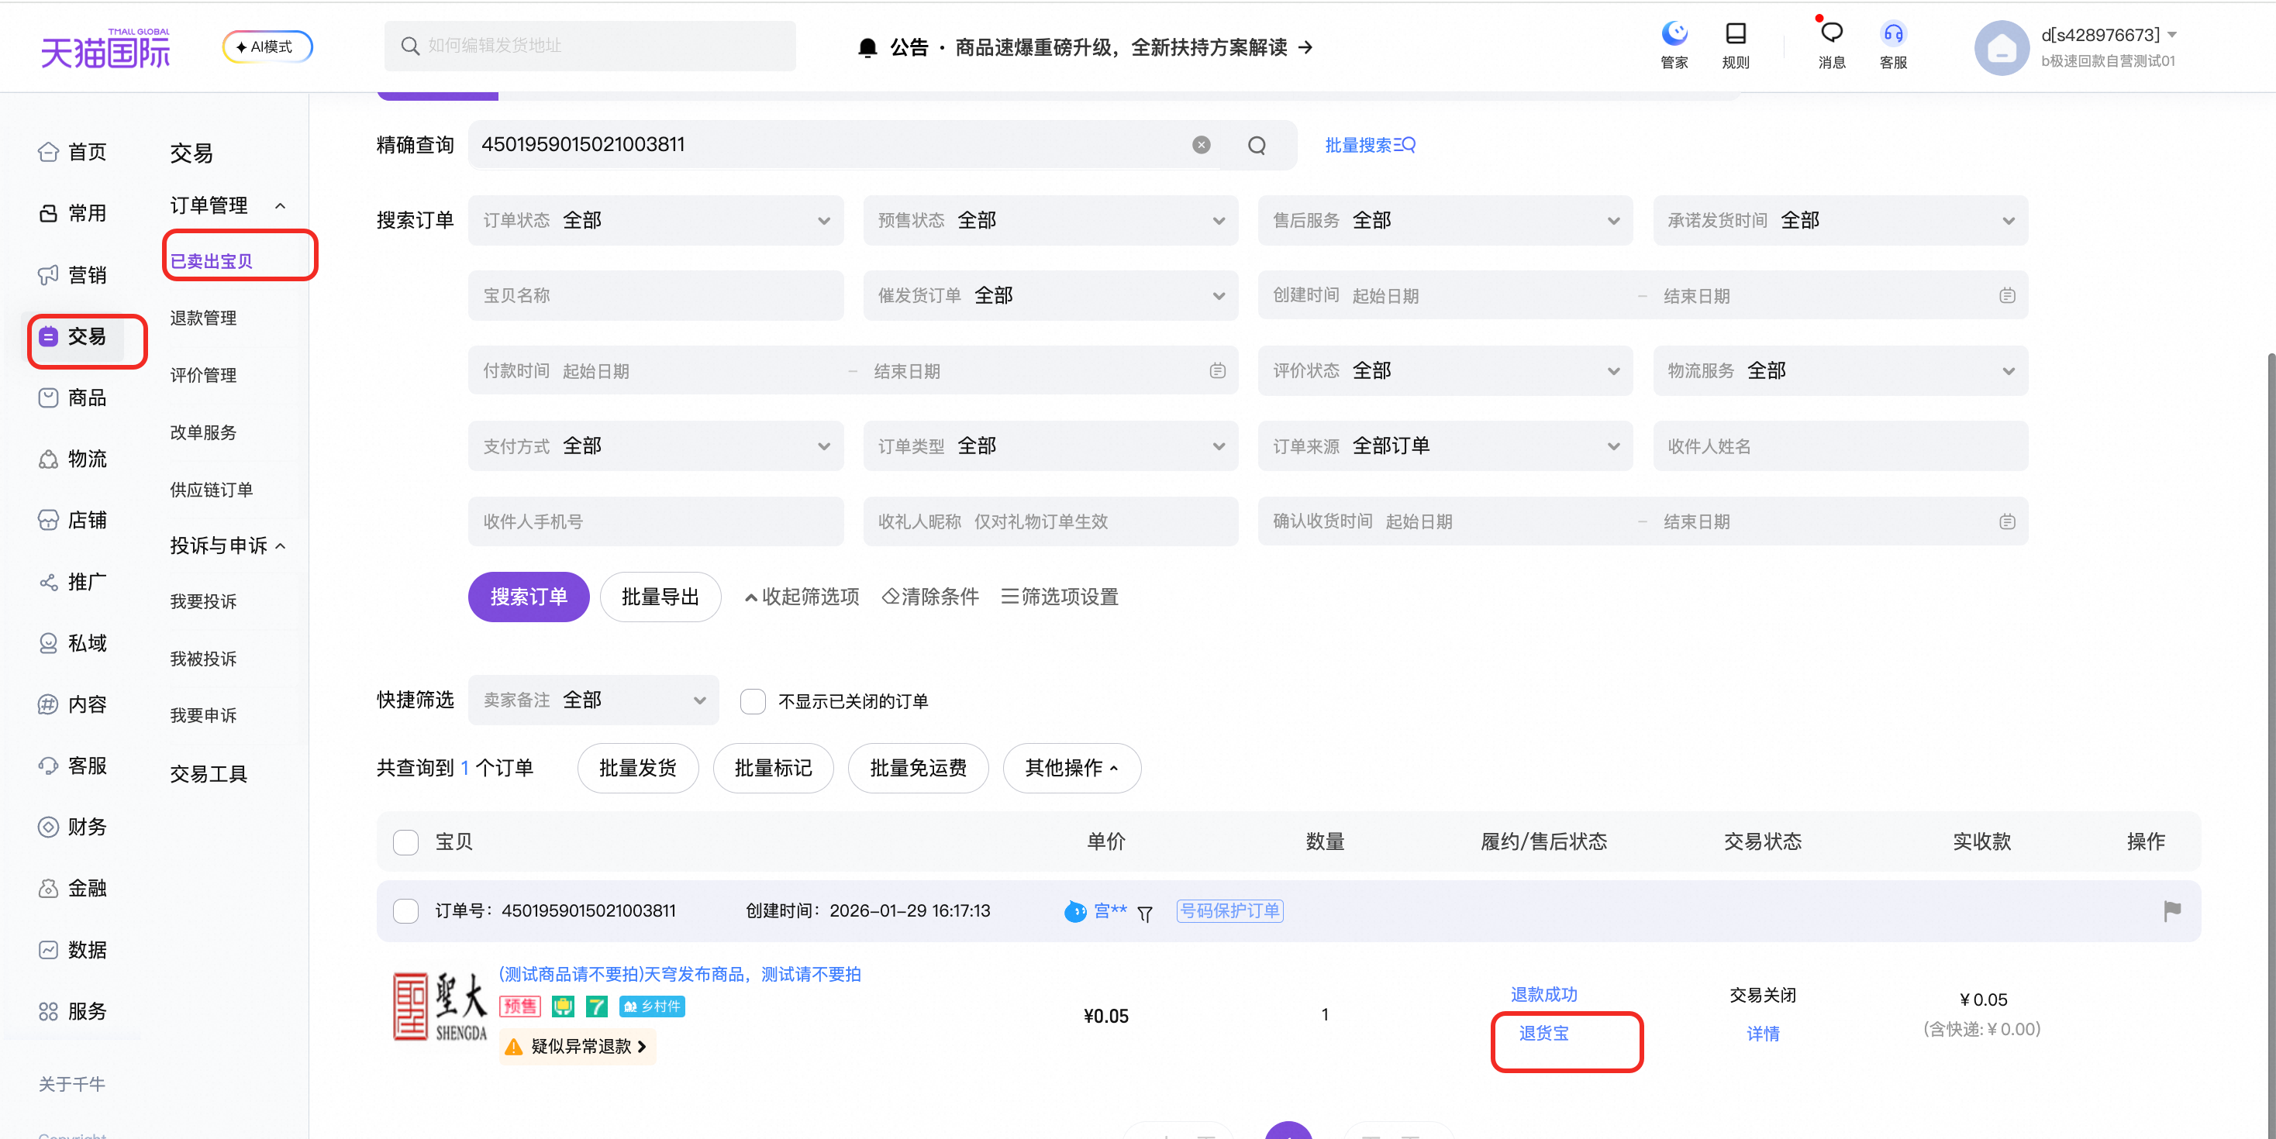Click the flag mark icon on the order row
This screenshot has width=2276, height=1139.
pos(2172,911)
